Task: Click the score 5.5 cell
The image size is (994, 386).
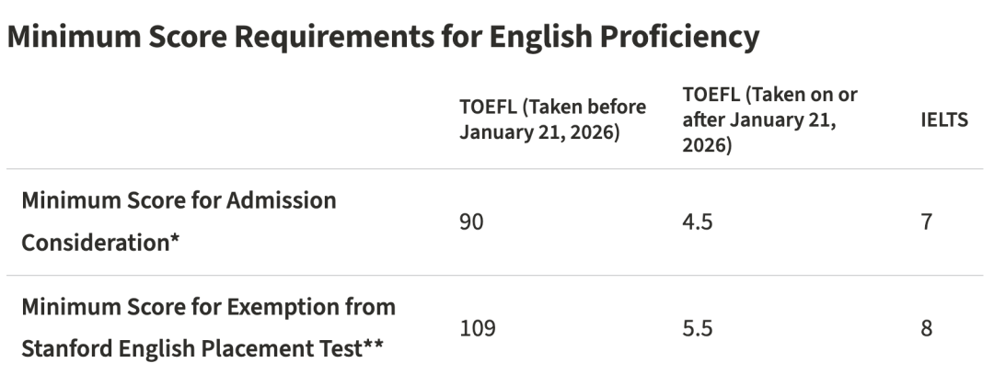Action: 697,328
